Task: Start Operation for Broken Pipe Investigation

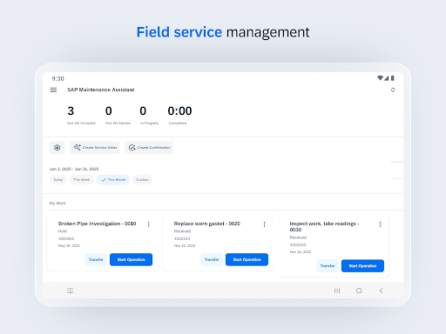Action: coord(131,259)
